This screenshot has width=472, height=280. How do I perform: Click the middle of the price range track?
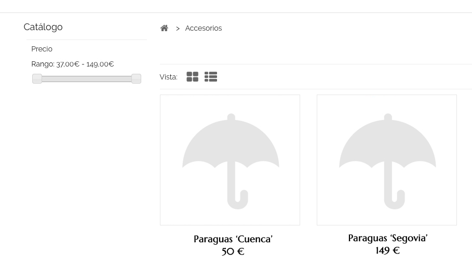[86, 79]
